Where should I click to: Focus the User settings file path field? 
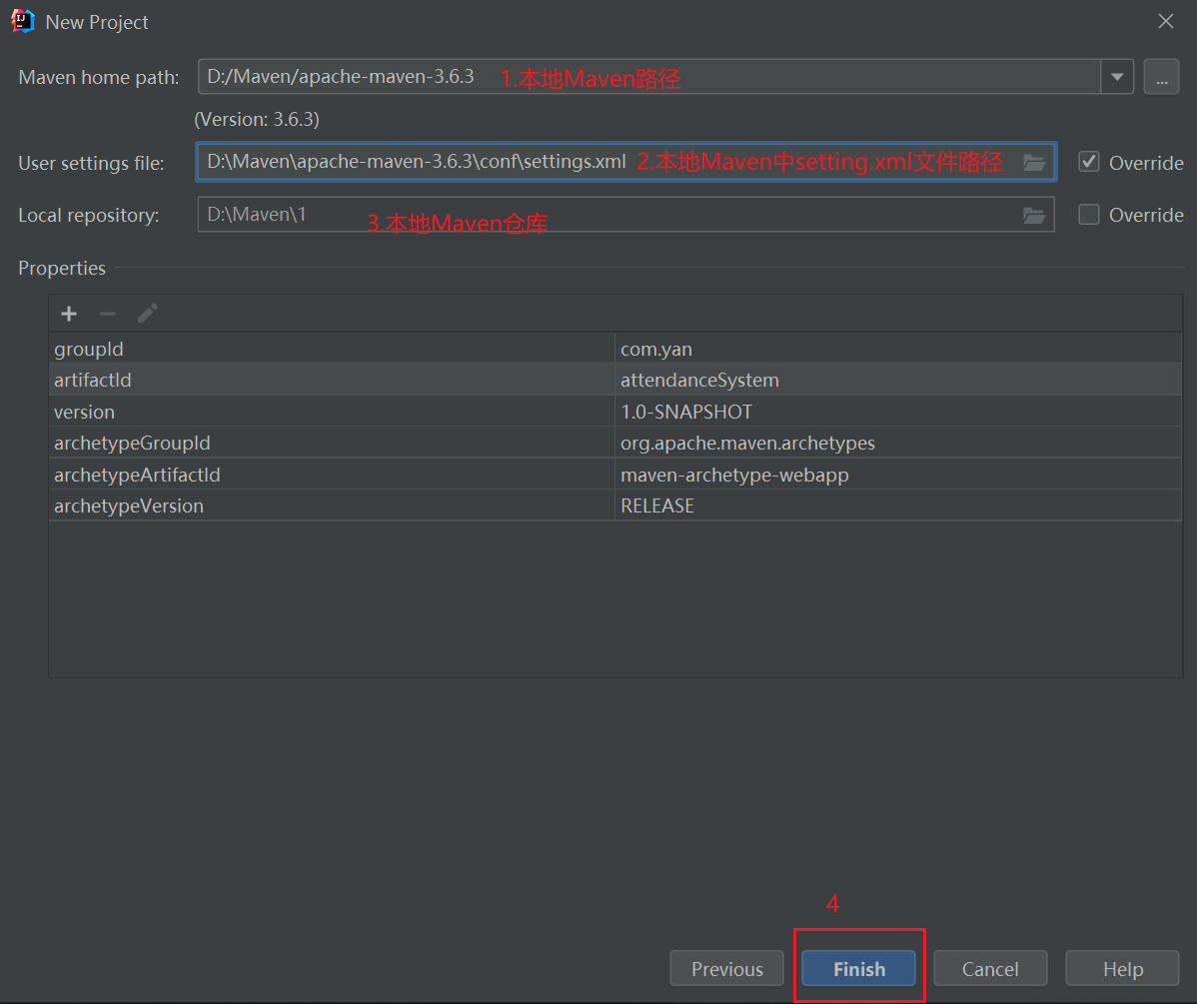point(626,162)
